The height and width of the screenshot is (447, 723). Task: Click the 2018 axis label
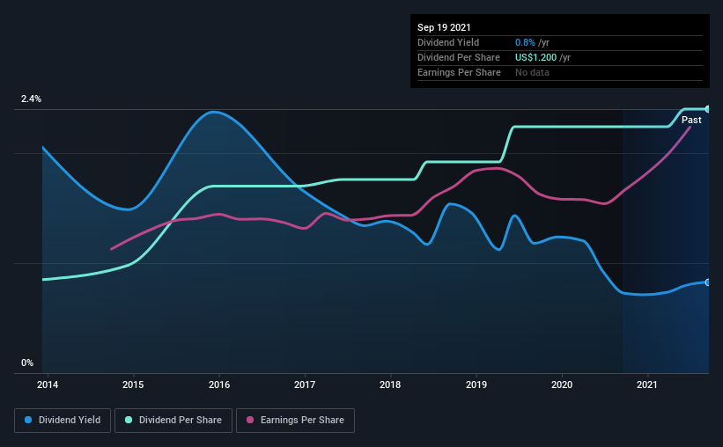point(390,385)
